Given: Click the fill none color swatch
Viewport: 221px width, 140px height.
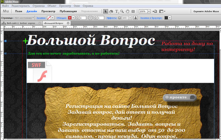Looking at the screenshot, I should (49, 18).
